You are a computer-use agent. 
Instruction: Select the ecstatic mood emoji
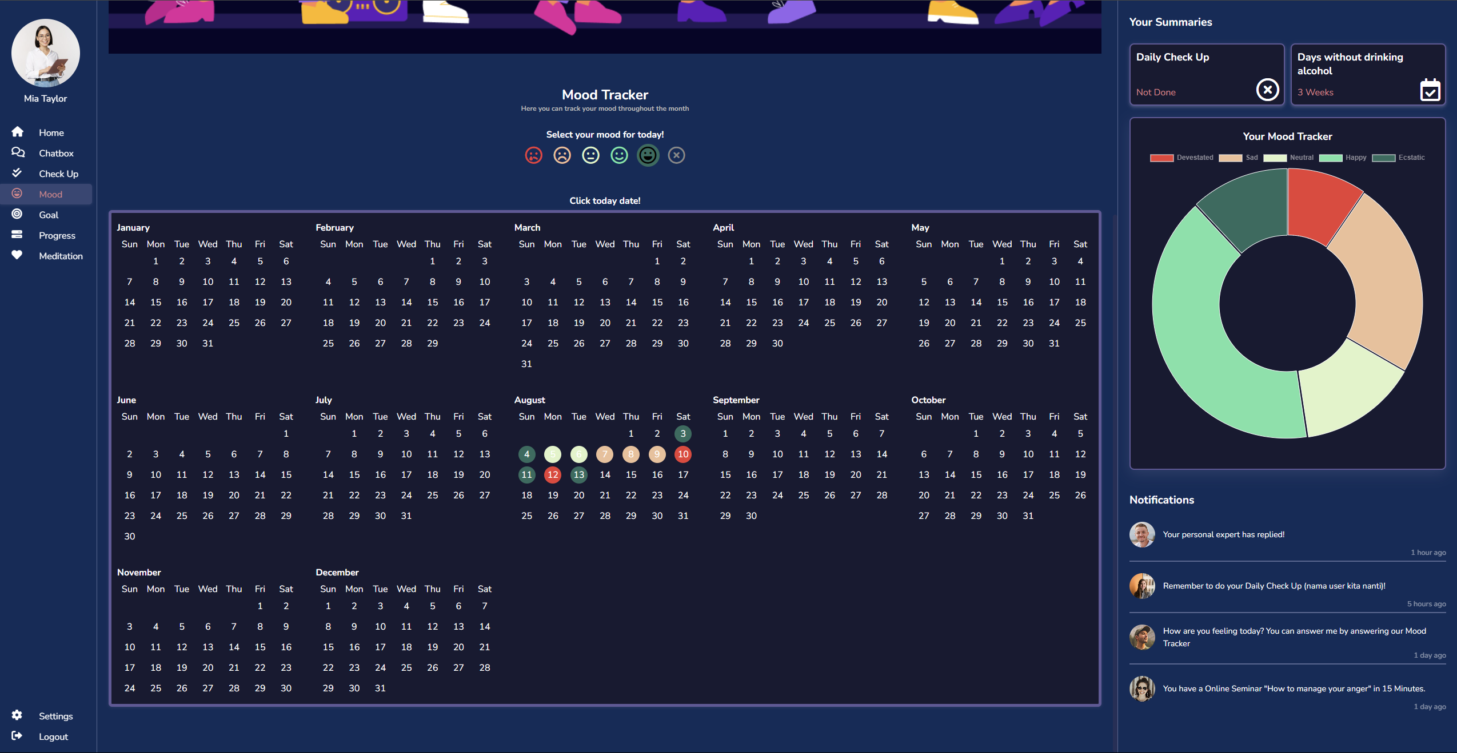point(647,155)
